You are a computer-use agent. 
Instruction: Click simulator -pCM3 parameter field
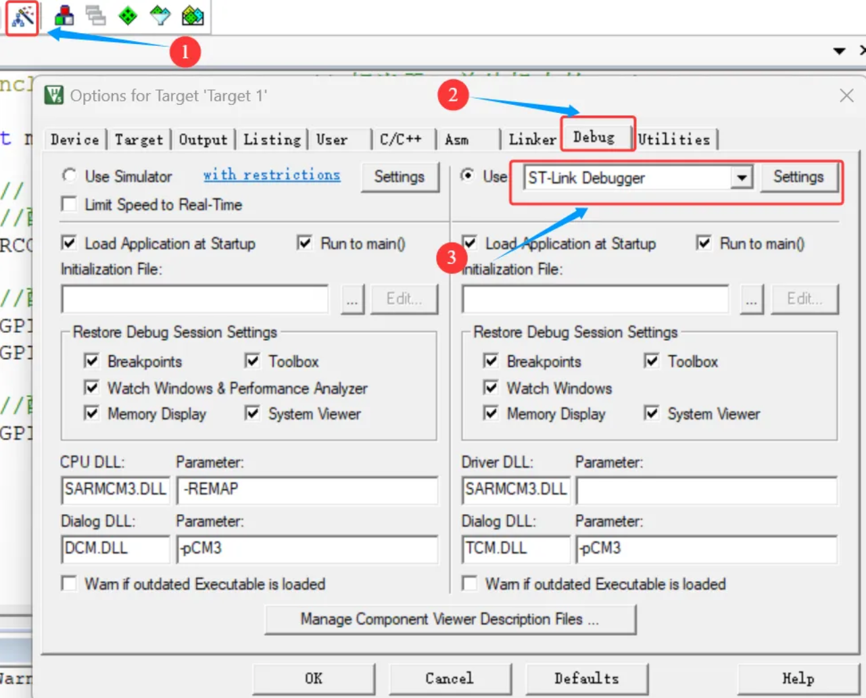(308, 549)
